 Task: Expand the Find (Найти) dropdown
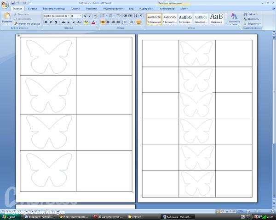coord(256,14)
